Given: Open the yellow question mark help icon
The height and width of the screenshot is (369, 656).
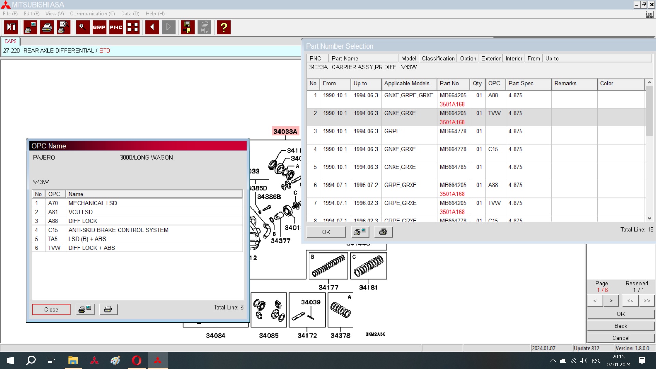Looking at the screenshot, I should click(x=224, y=27).
